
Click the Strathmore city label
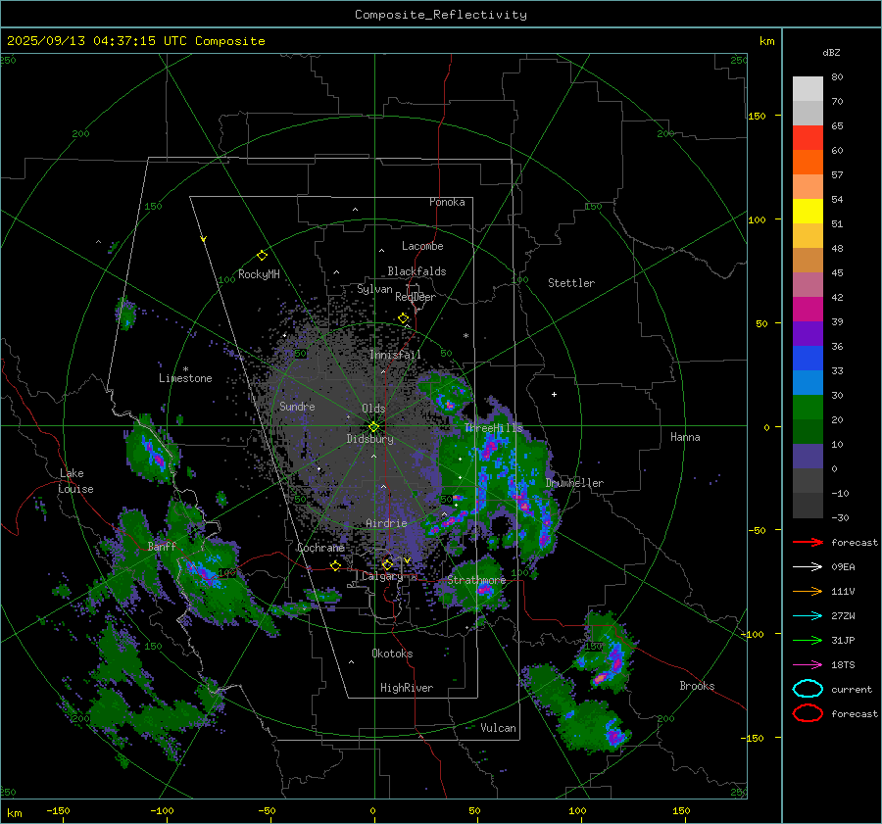476,579
